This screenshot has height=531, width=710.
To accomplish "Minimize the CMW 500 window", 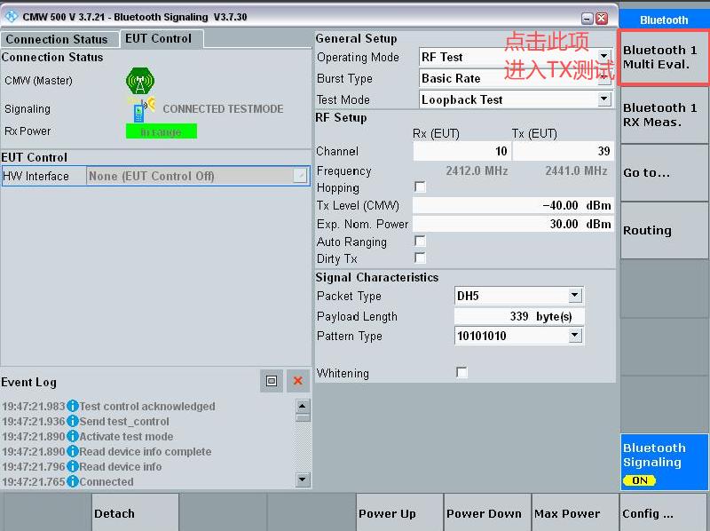I will [588, 19].
